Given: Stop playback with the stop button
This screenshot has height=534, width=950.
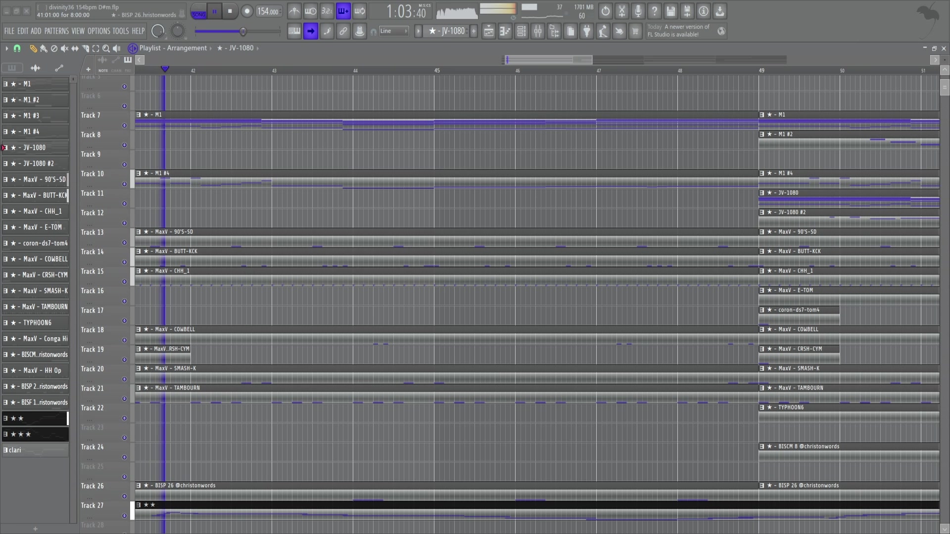Looking at the screenshot, I should click(230, 11).
